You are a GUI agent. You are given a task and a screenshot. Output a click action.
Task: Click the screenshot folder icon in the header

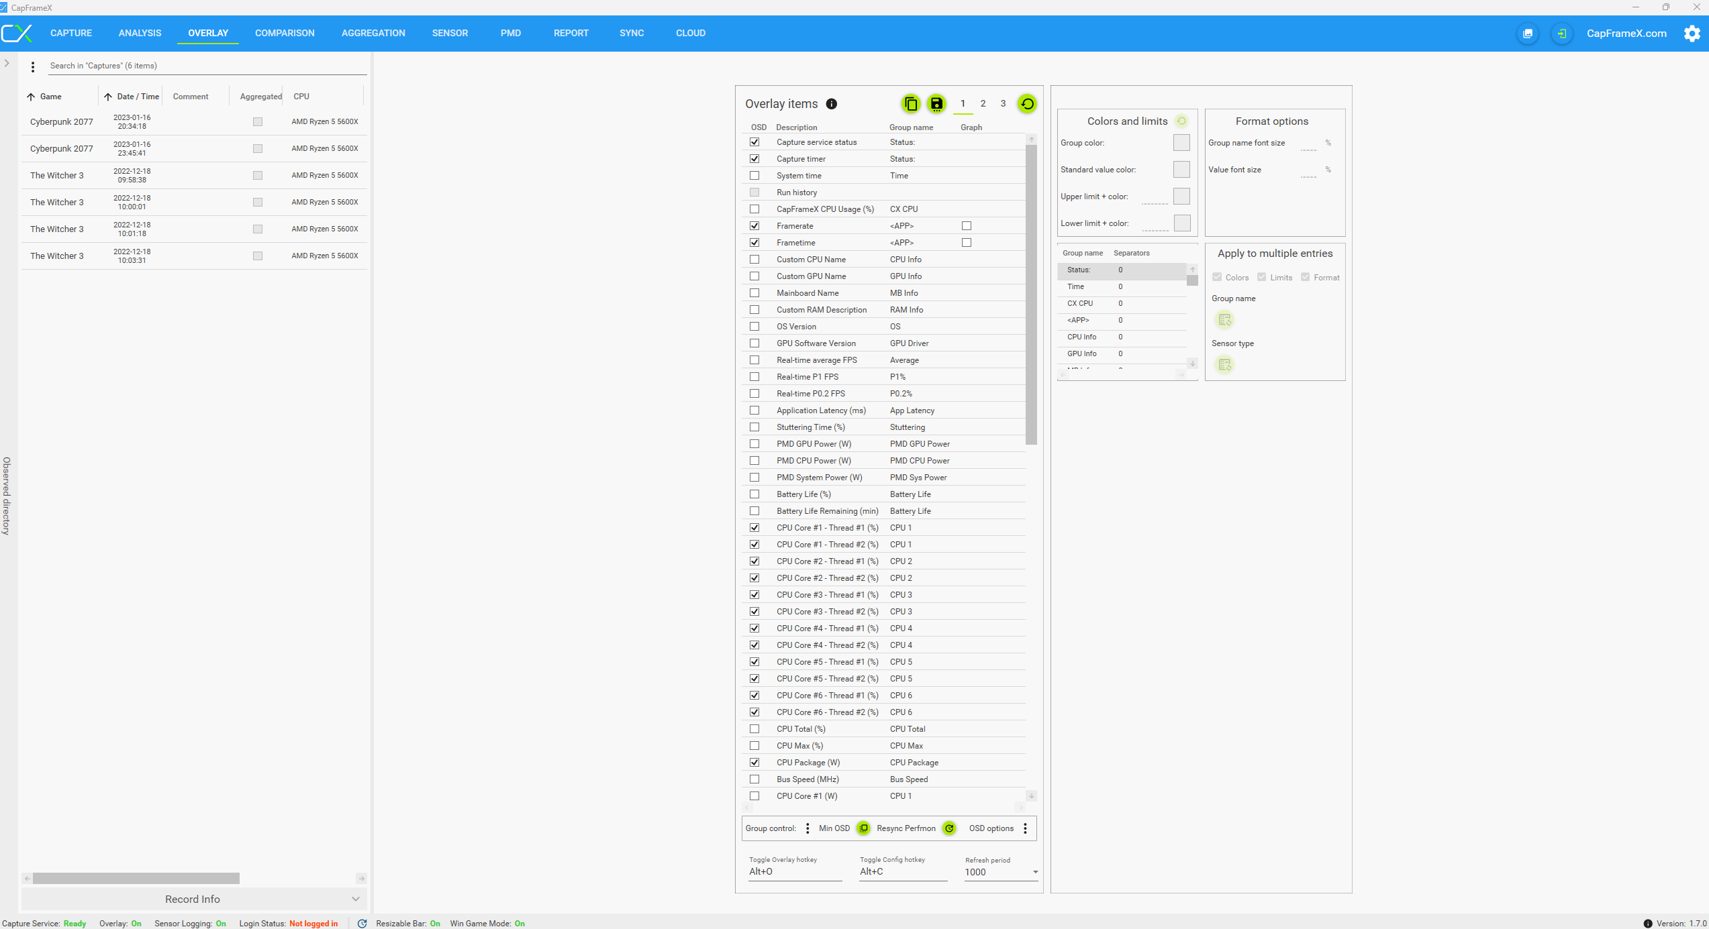[x=1528, y=34]
